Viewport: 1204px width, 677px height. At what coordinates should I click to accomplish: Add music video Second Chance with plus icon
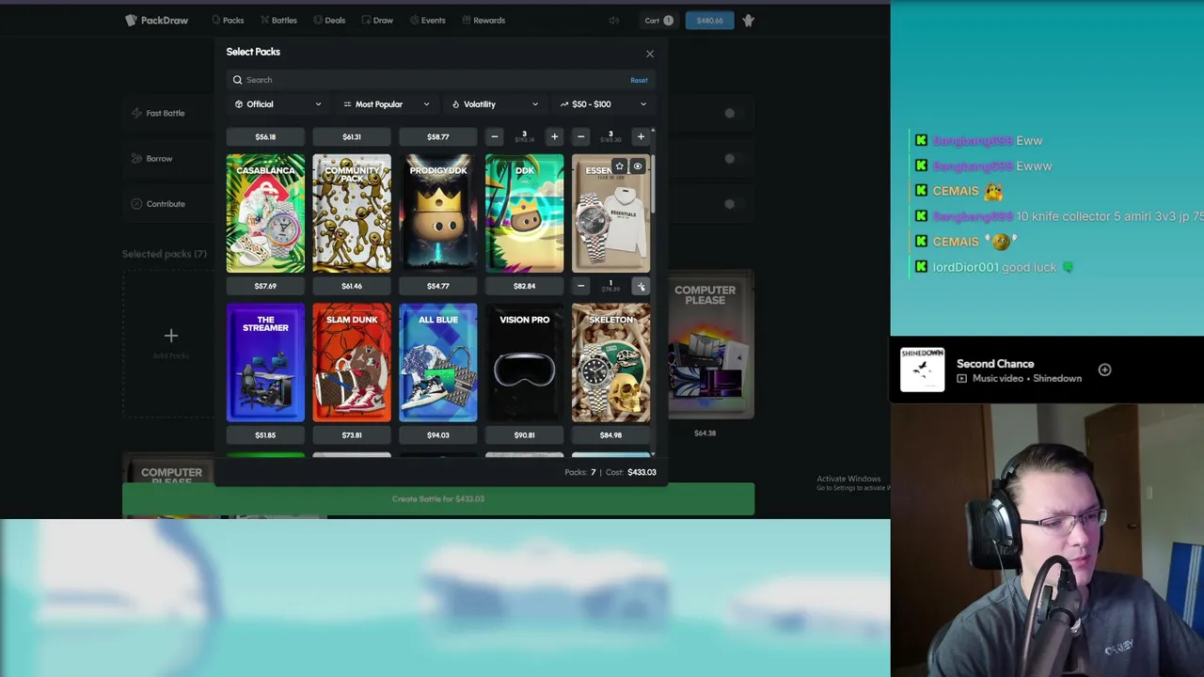click(x=1104, y=370)
